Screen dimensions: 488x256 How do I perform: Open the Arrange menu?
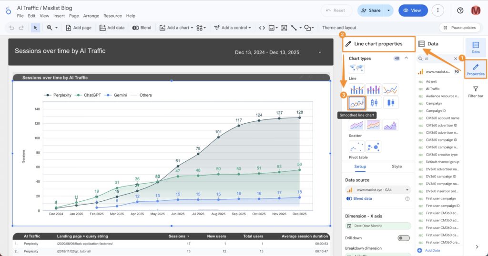(91, 16)
